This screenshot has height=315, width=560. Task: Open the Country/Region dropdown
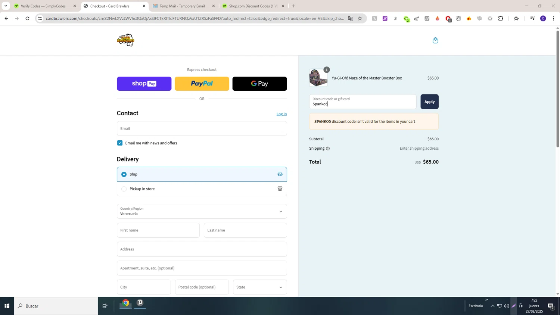coord(202,211)
